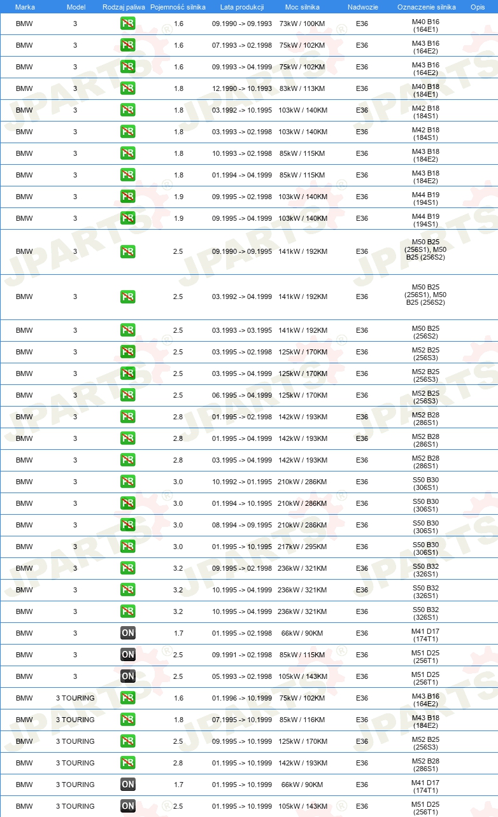Click petrol icon in 1.9 09.1995 -> 02.1998 row
Viewport: 498px width, 817px height.
tap(127, 197)
